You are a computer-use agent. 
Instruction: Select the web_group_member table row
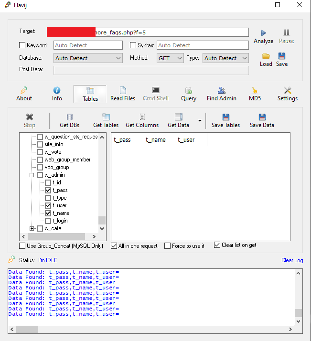67,160
